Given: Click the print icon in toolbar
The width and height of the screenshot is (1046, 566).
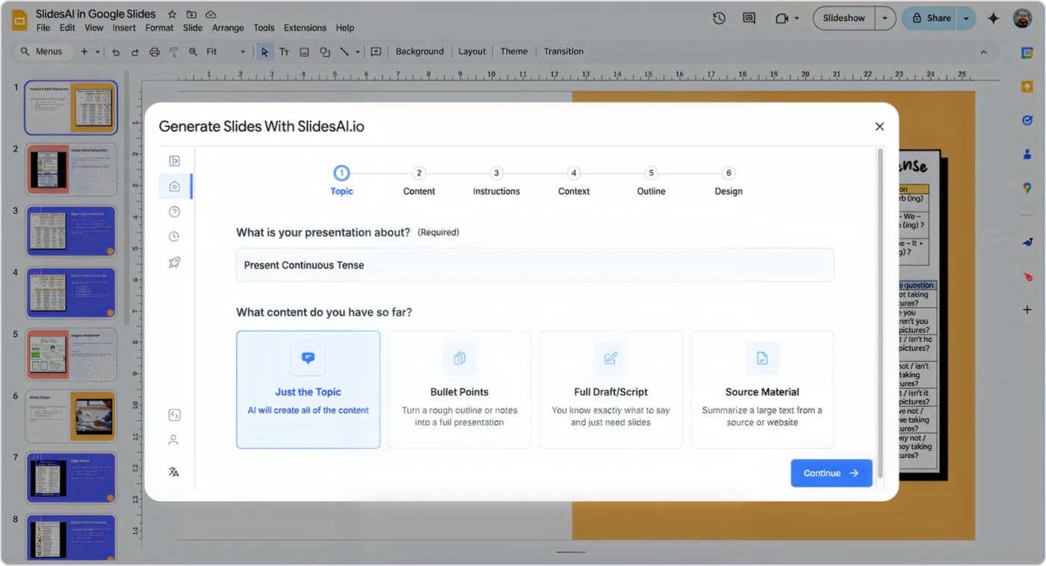Looking at the screenshot, I should pyautogui.click(x=155, y=52).
